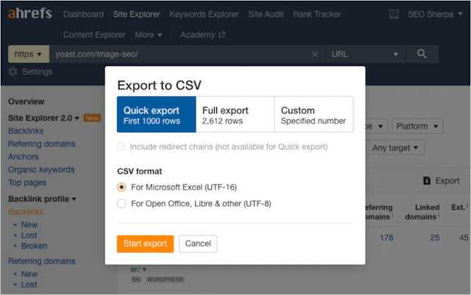
Task: Open Keywords Explorer from the top menu
Action: click(x=204, y=14)
